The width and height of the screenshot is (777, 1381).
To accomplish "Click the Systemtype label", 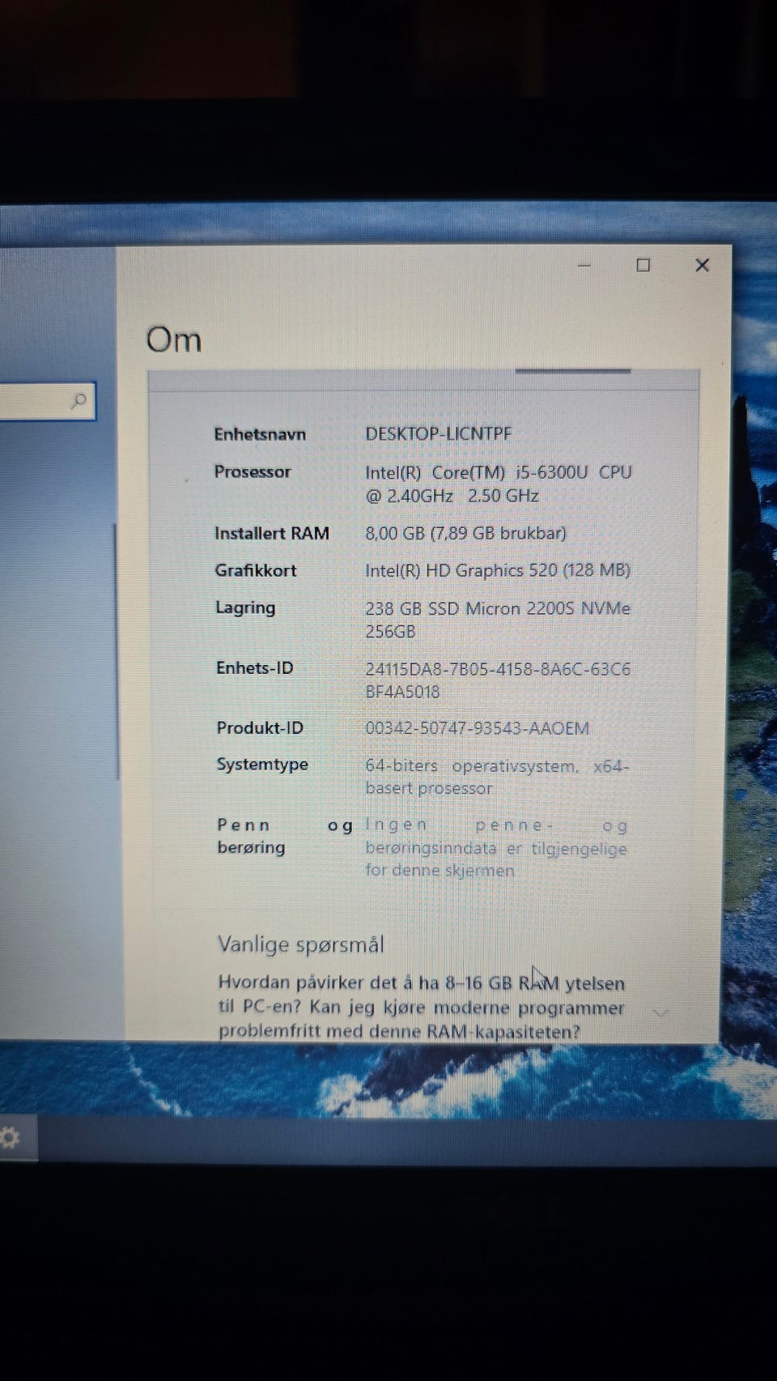I will coord(261,765).
